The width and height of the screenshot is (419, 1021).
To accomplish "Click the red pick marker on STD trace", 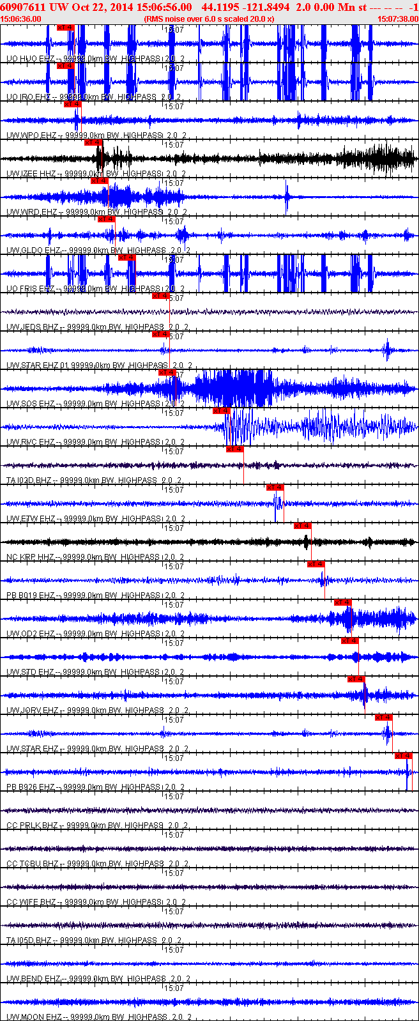I will (350, 641).
